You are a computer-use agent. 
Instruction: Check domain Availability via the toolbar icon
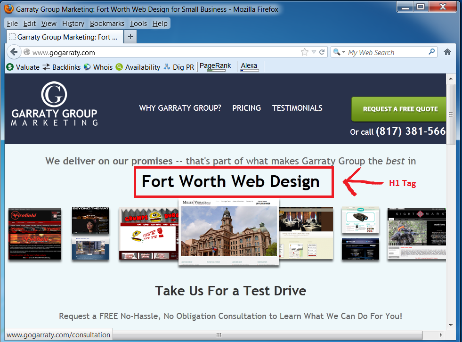(120, 67)
